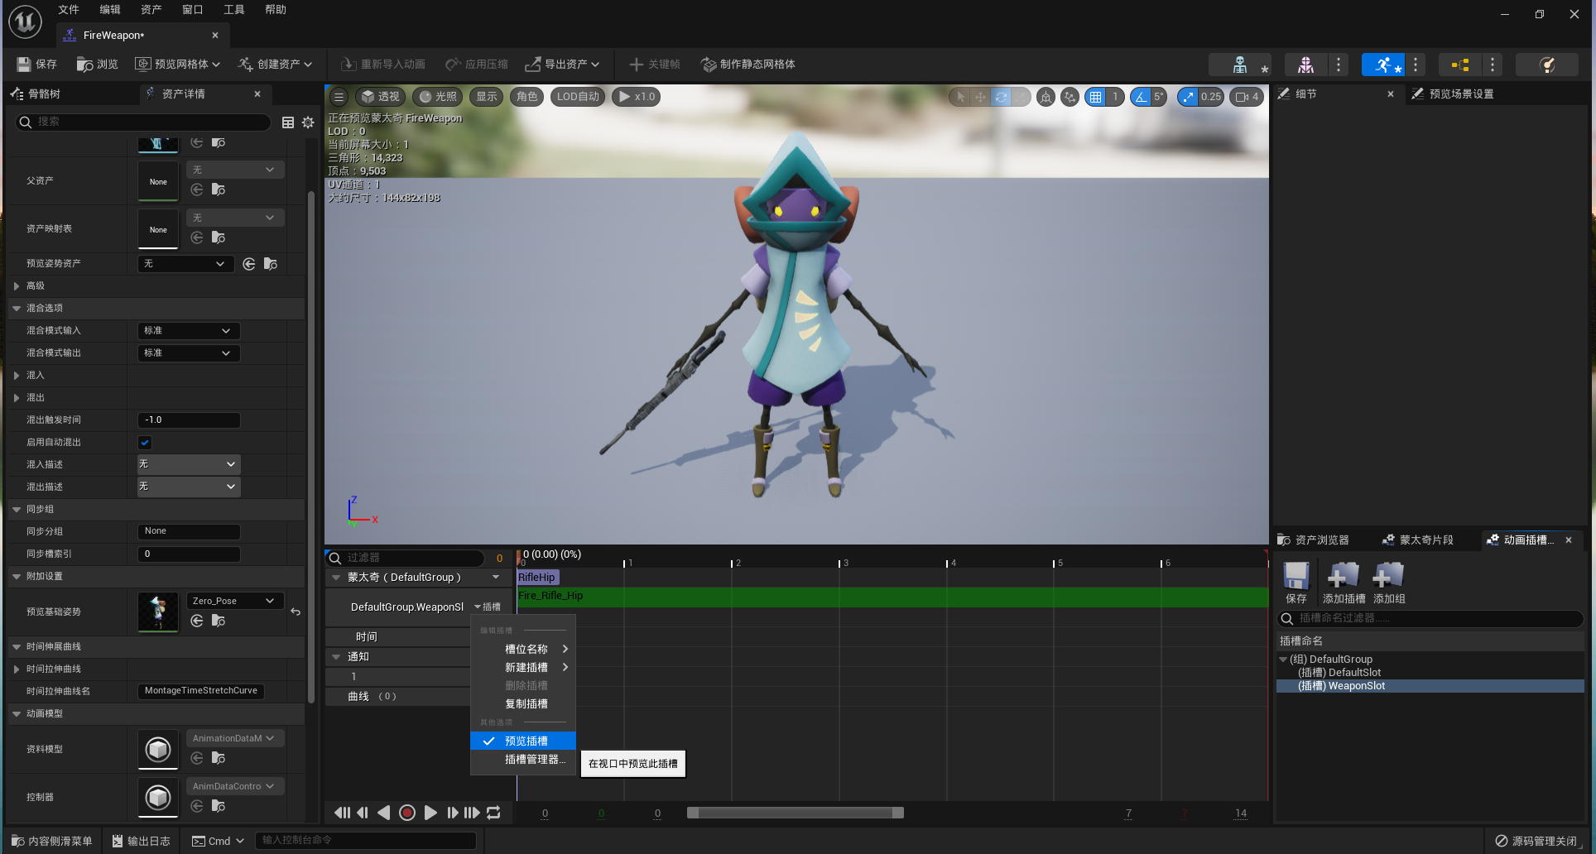
Task: Open 插槽管理器 from the context menu
Action: point(523,760)
